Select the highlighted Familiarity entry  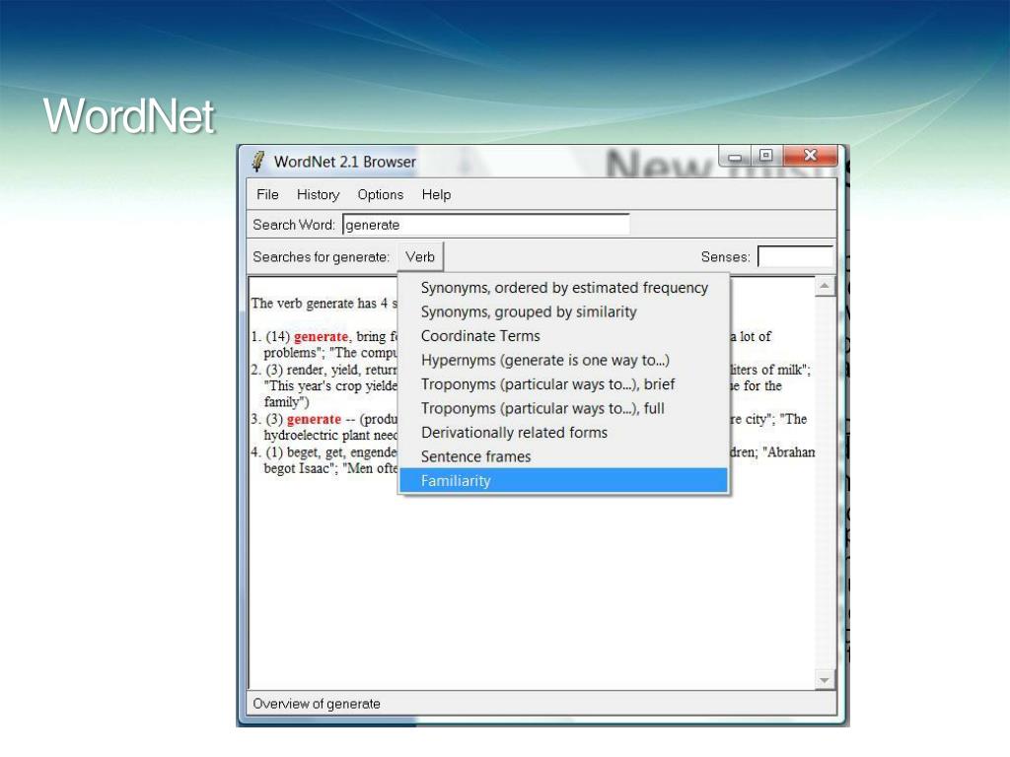(564, 481)
